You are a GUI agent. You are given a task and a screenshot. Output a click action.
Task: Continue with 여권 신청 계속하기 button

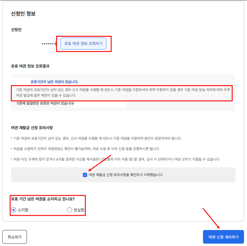[224, 237]
